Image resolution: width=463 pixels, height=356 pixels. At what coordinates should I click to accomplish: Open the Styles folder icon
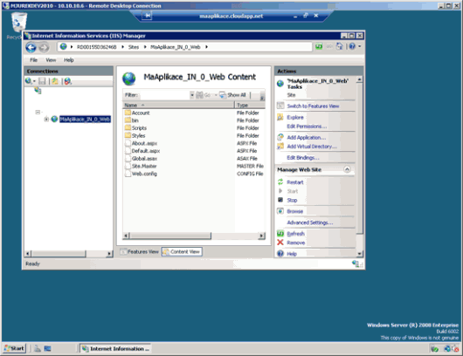point(128,135)
